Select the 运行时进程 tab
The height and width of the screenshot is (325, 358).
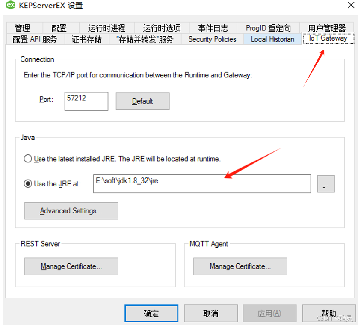107,28
